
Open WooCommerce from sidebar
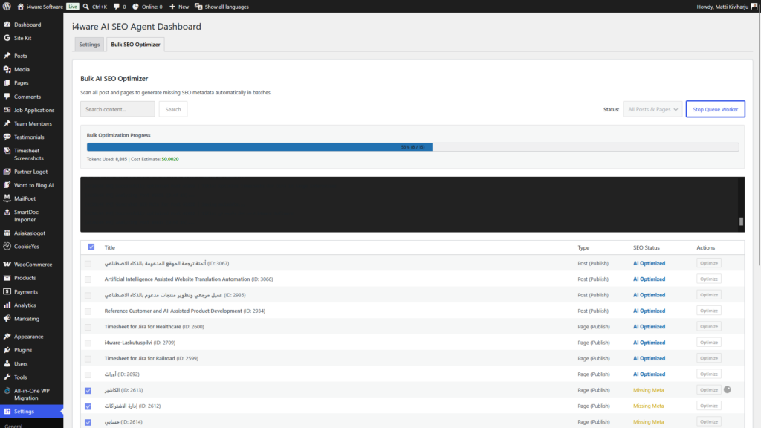(31, 265)
